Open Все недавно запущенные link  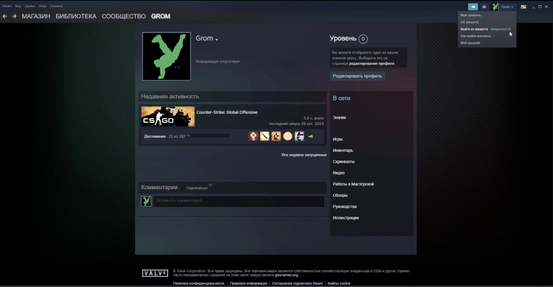pyautogui.click(x=304, y=155)
